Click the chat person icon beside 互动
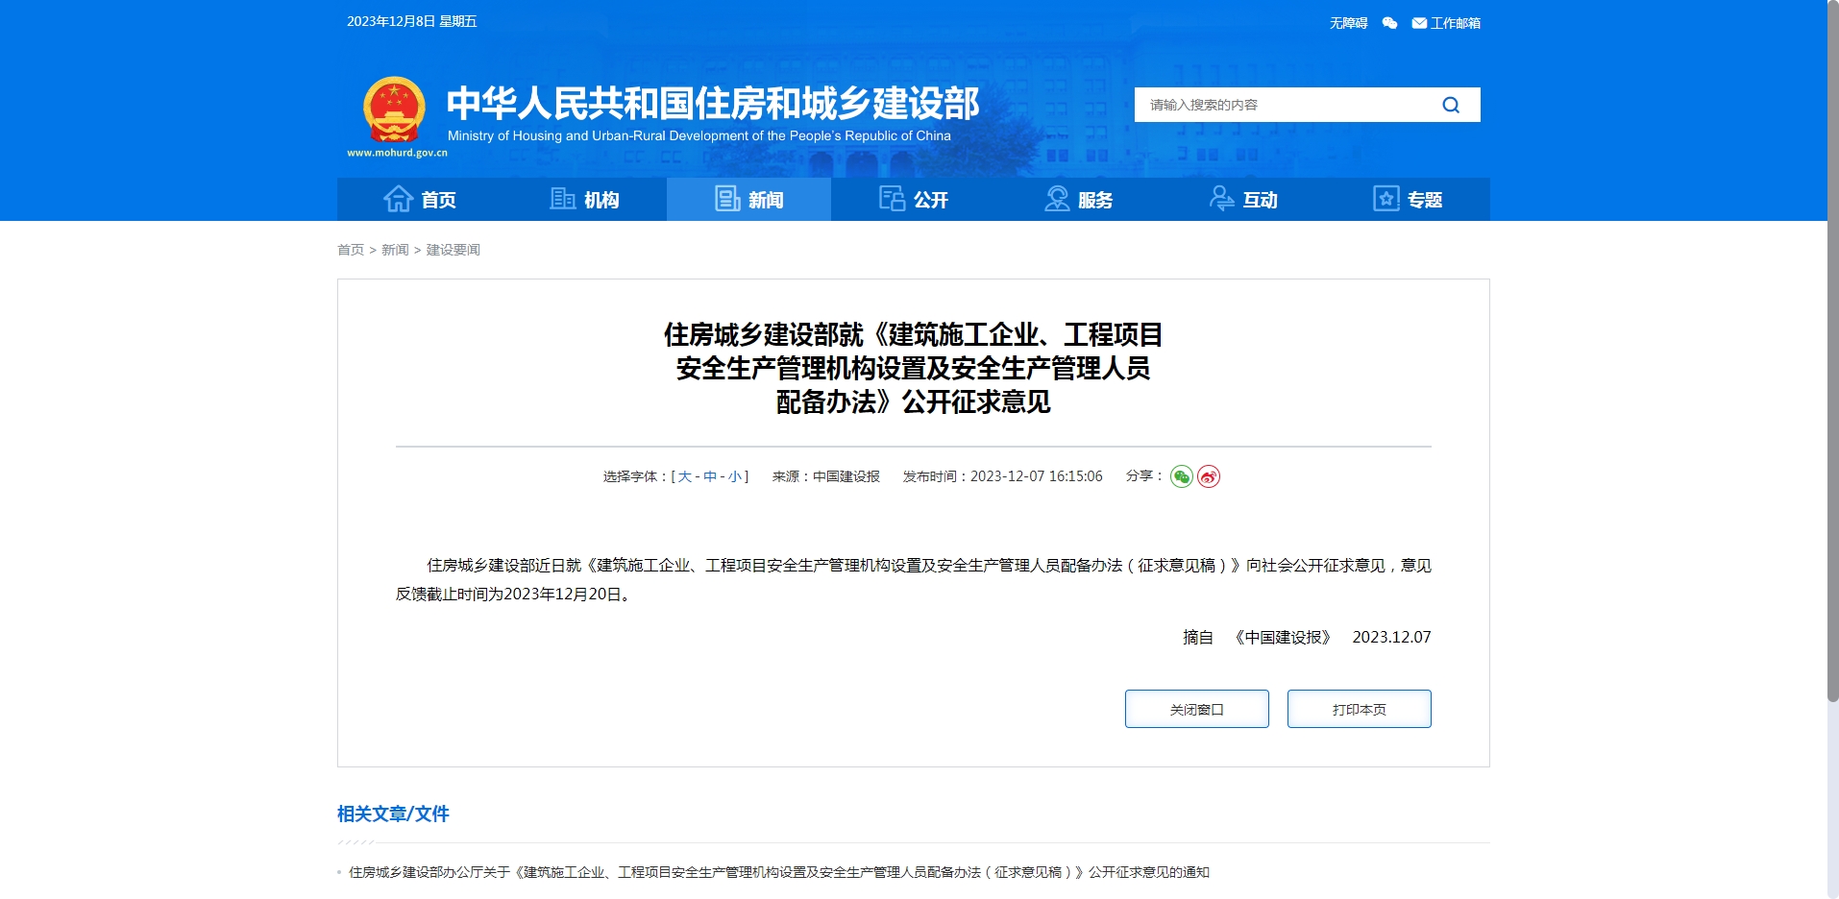Screen dimensions: 1839x899 [1221, 199]
